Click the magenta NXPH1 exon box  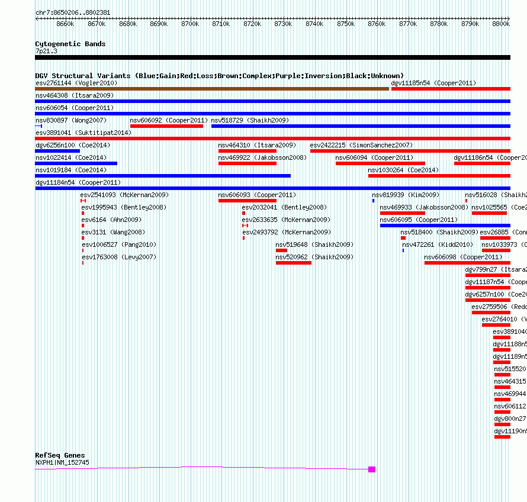[372, 469]
